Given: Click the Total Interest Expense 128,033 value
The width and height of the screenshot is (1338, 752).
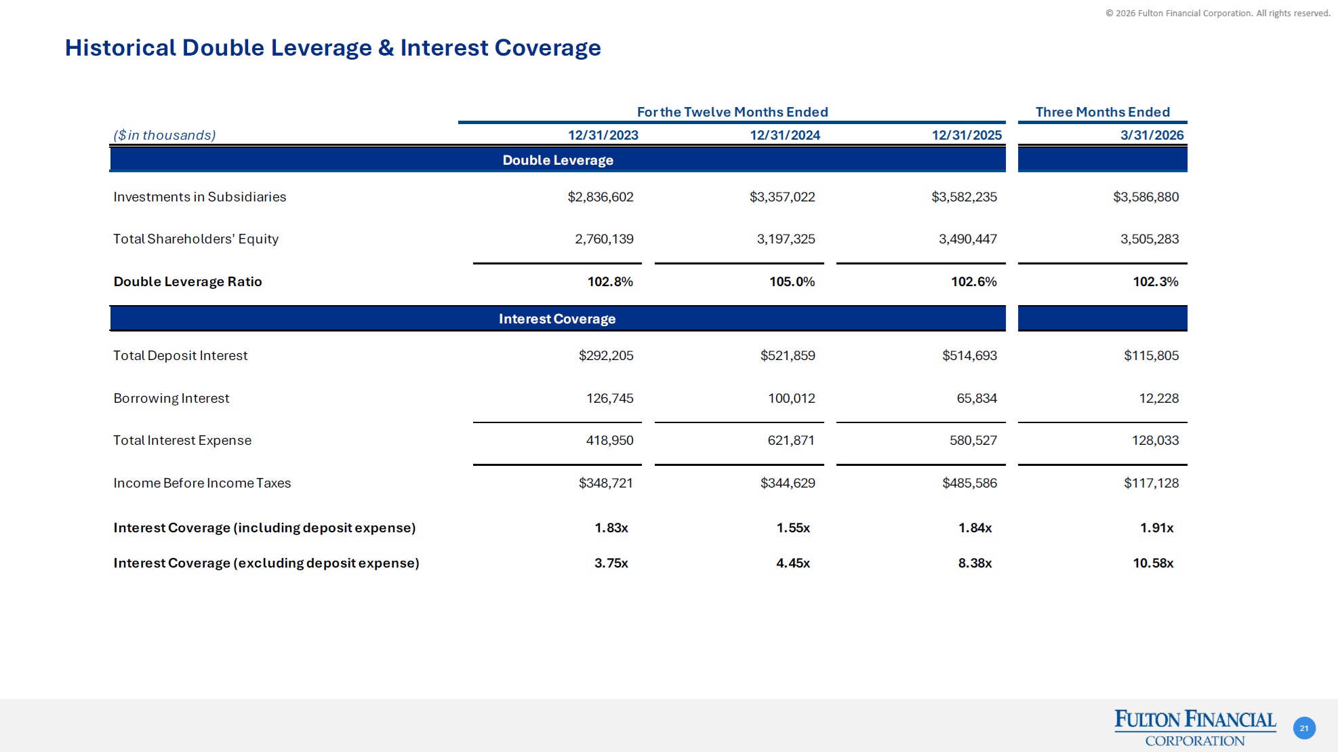Looking at the screenshot, I should [1155, 440].
